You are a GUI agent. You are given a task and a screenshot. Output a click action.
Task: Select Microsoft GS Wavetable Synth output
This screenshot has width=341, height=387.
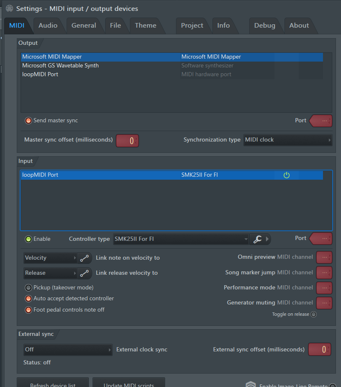[x=172, y=66]
